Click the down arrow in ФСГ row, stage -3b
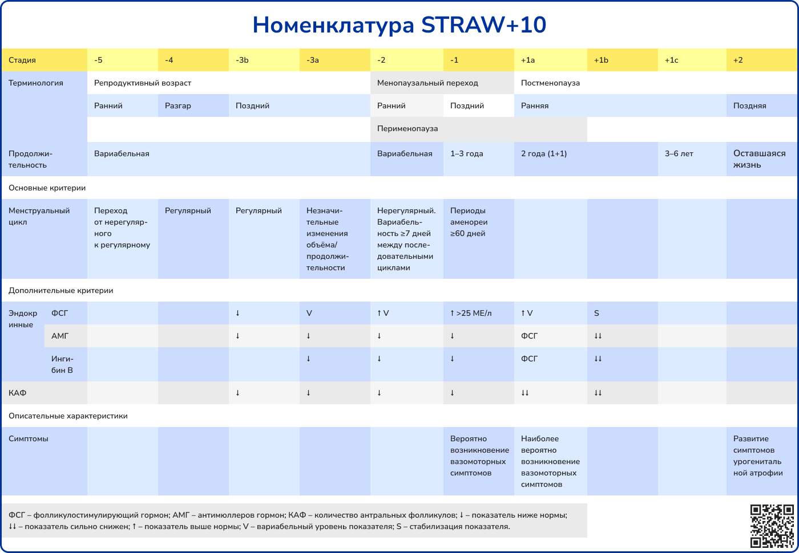Viewport: 799px width, 553px height. (x=238, y=313)
